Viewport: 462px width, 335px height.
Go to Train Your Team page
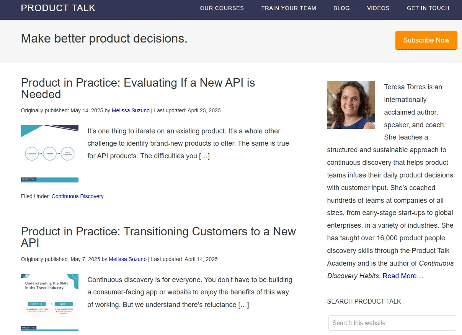[289, 8]
